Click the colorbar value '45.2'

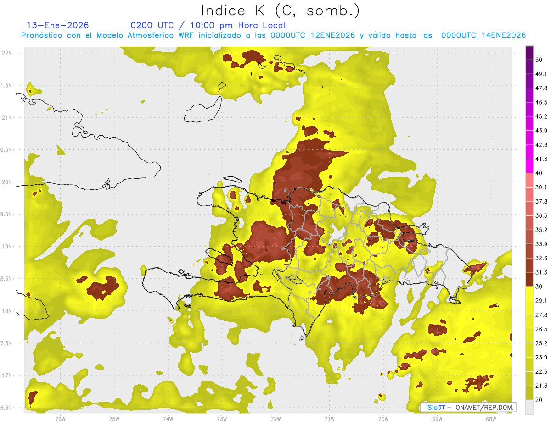[x=541, y=116]
